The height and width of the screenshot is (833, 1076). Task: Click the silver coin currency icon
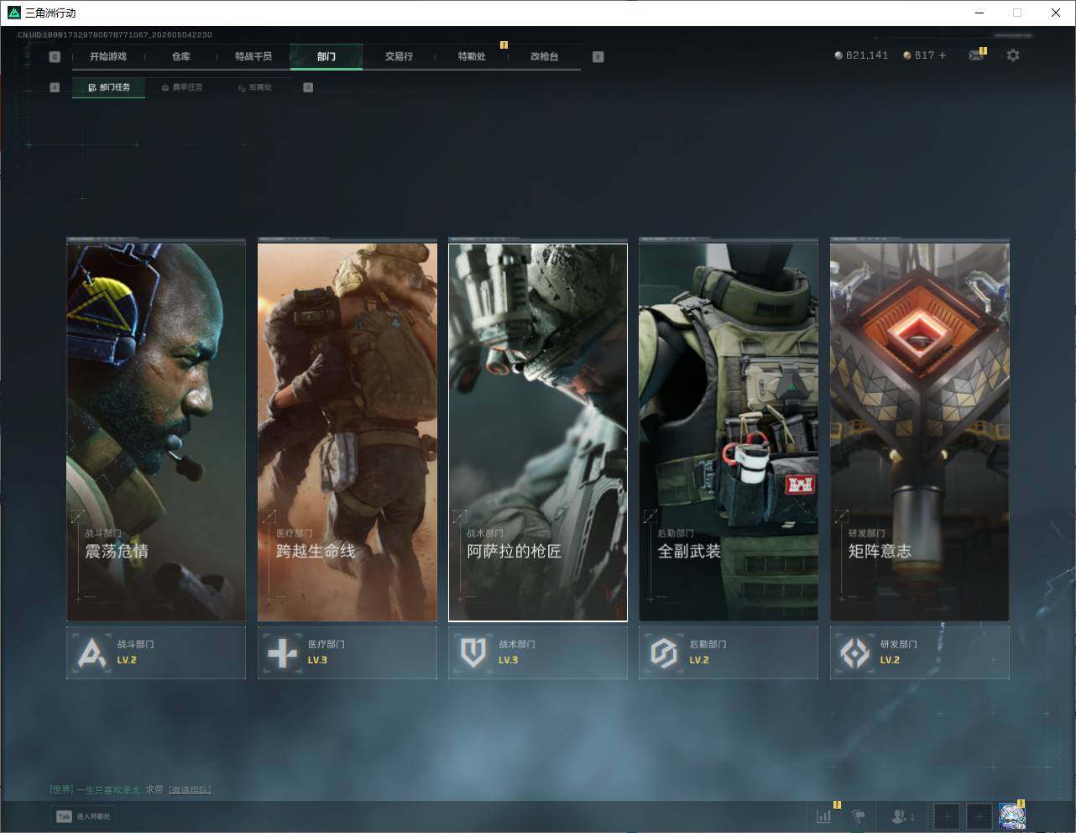838,55
